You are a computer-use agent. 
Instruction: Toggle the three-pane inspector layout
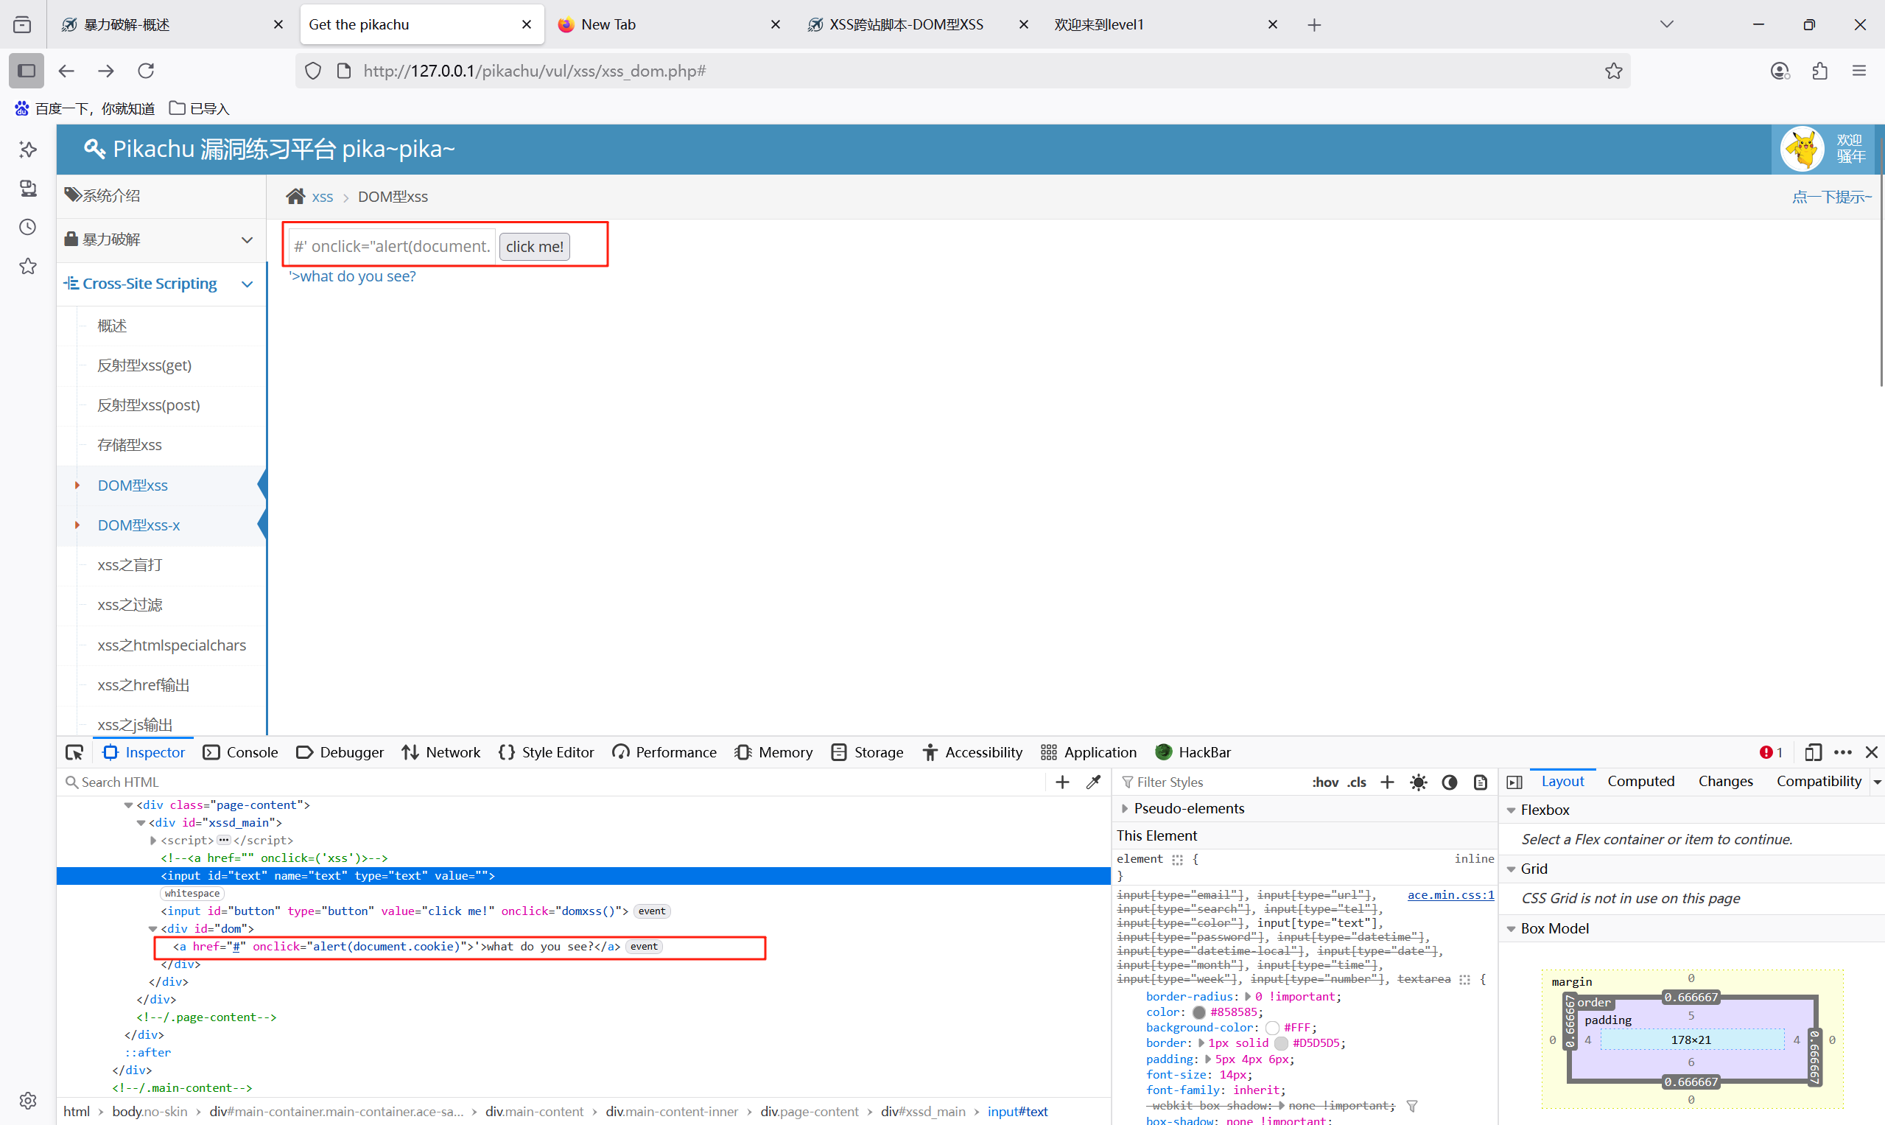click(x=1514, y=782)
